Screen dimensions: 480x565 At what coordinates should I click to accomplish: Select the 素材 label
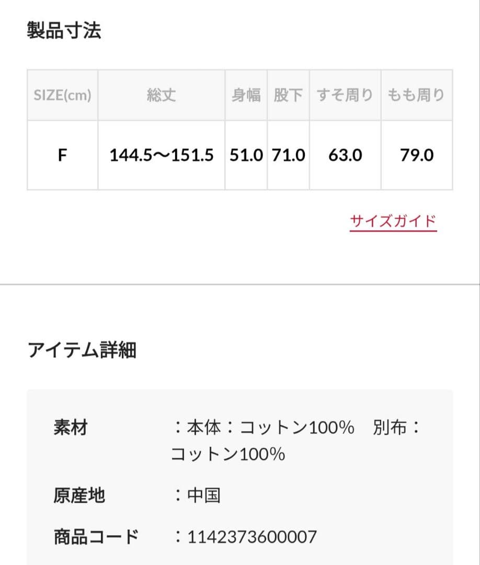(x=71, y=427)
